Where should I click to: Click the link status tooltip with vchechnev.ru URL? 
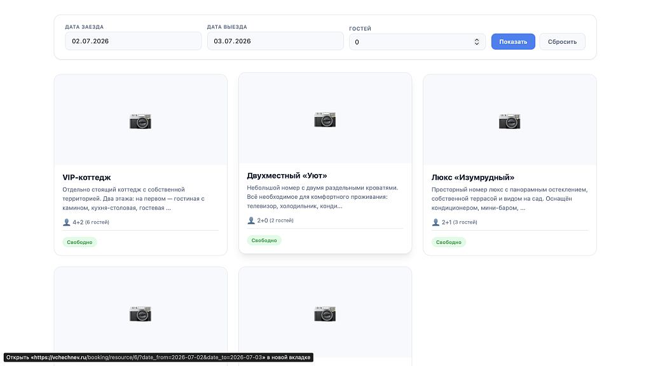[158, 357]
